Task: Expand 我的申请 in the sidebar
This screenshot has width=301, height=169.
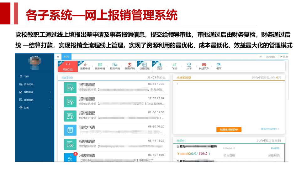Action: click(29, 92)
